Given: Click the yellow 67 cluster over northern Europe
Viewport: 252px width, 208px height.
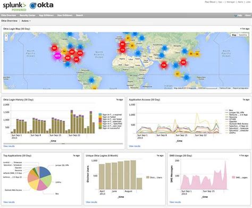Looking at the screenshot, I should click(128, 38).
